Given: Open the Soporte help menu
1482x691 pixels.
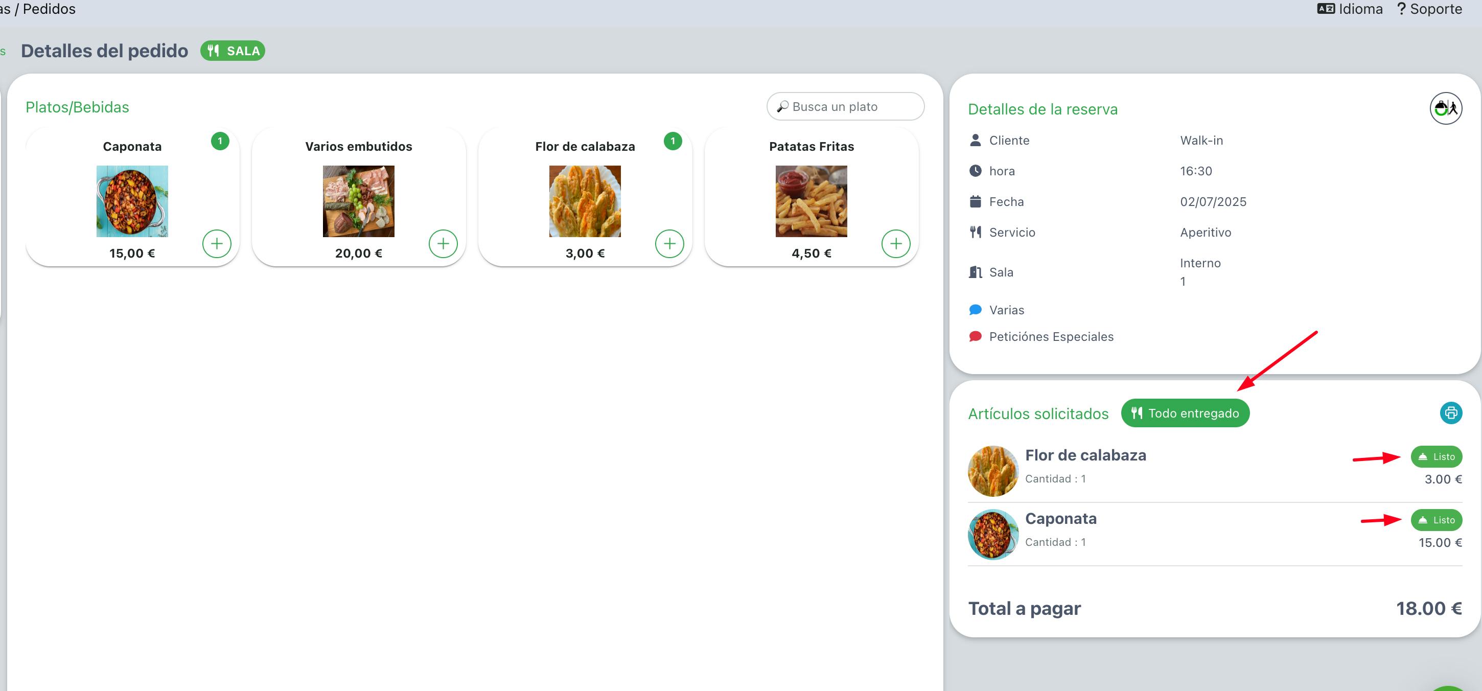Looking at the screenshot, I should (1429, 9).
